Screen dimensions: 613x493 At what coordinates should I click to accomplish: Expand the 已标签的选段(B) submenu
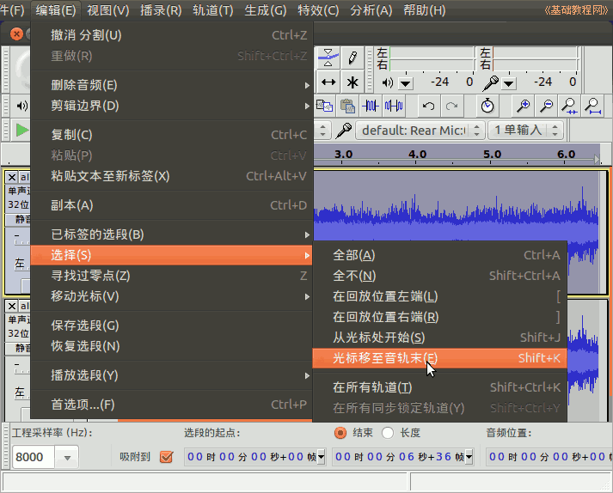tap(172, 234)
